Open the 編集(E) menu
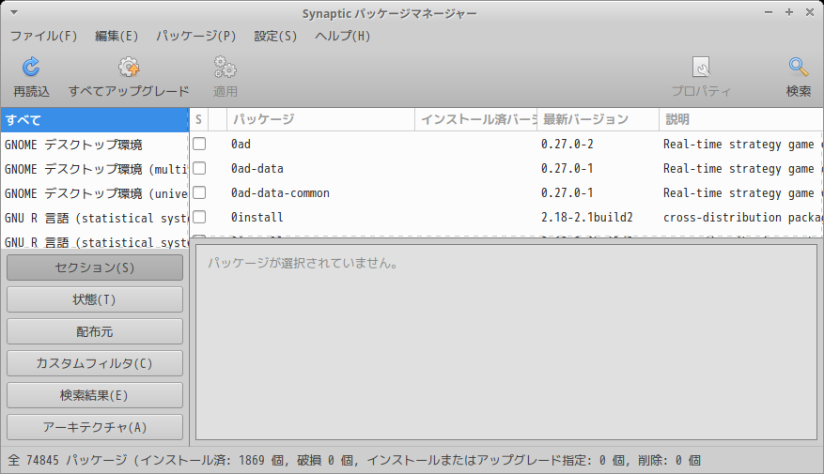This screenshot has width=824, height=474. (117, 36)
